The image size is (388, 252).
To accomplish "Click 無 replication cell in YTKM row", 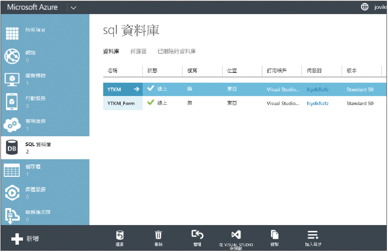I will [190, 89].
